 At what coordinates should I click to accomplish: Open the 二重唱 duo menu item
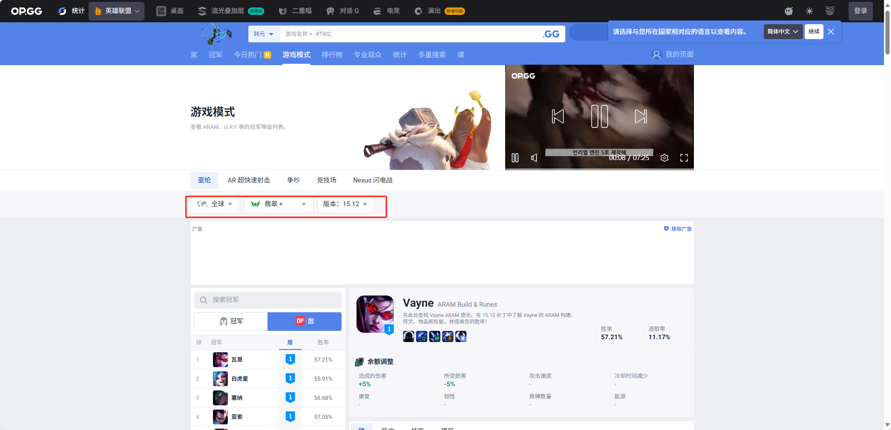point(295,11)
